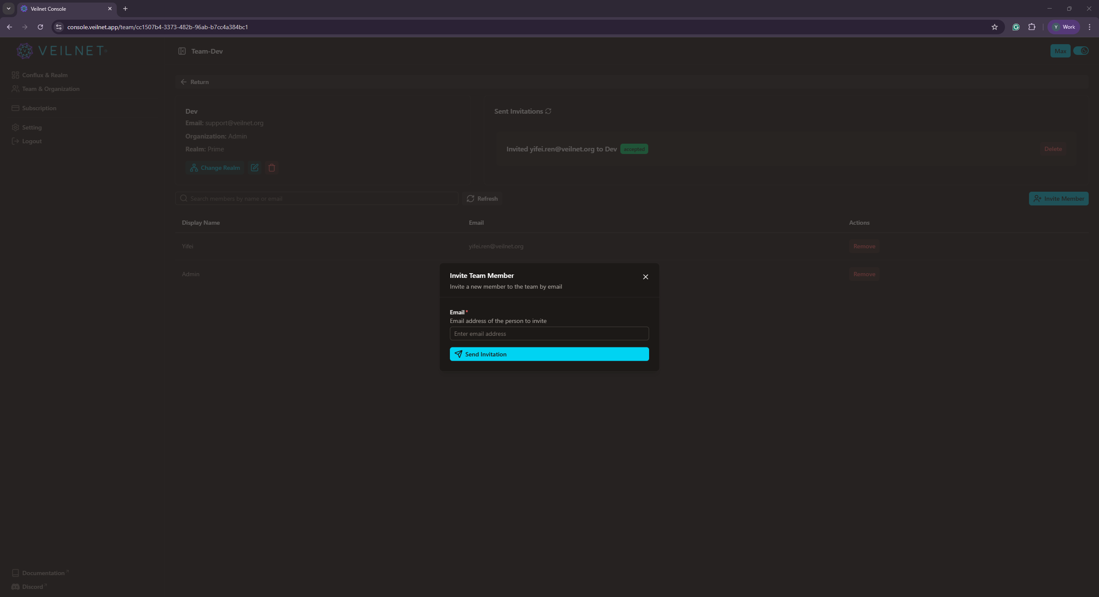Open the browser extensions puzzle icon
Image resolution: width=1099 pixels, height=597 pixels.
click(x=1032, y=27)
